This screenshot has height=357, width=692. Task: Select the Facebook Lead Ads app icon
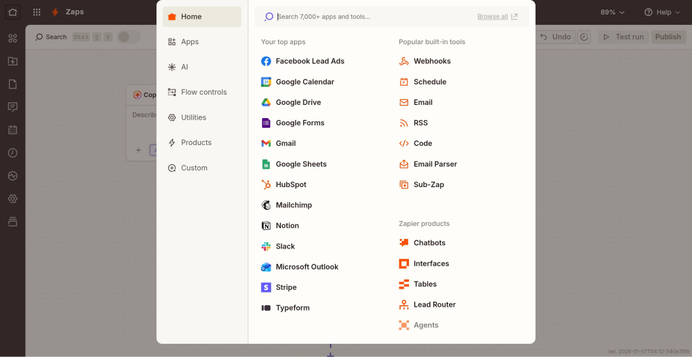pyautogui.click(x=266, y=61)
